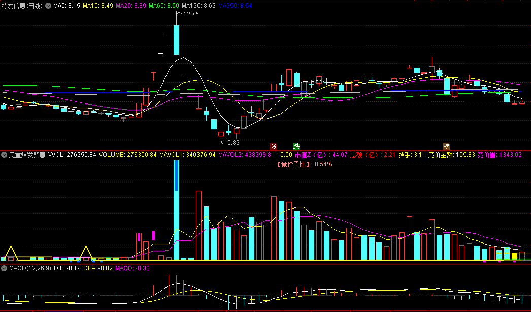Viewport: 531px width, 312px height.
Task: Click the 市值Z(亿): 44.07 value
Action: coord(321,155)
